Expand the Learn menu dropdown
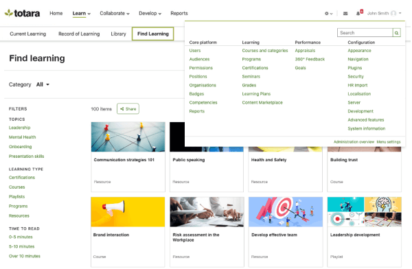Screen dimensions: 412x269 point(82,14)
